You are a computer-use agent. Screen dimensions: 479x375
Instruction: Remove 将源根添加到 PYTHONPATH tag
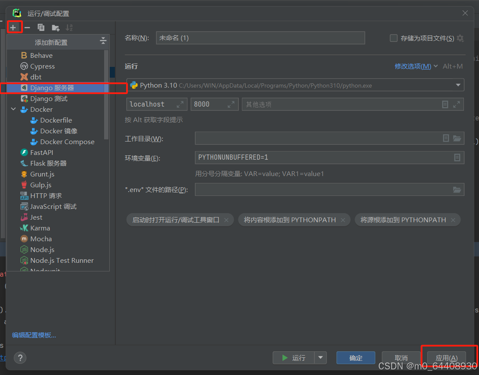pos(453,220)
